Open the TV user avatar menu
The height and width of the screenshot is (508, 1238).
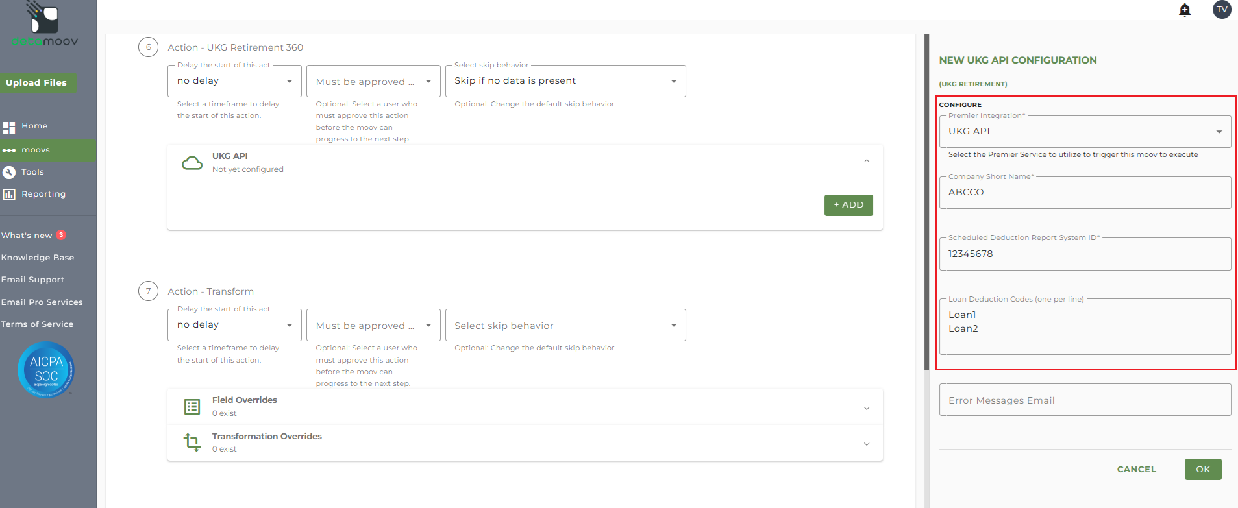tap(1222, 10)
